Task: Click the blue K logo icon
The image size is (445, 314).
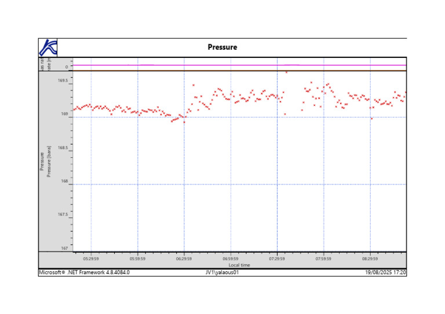Action: coord(48,47)
